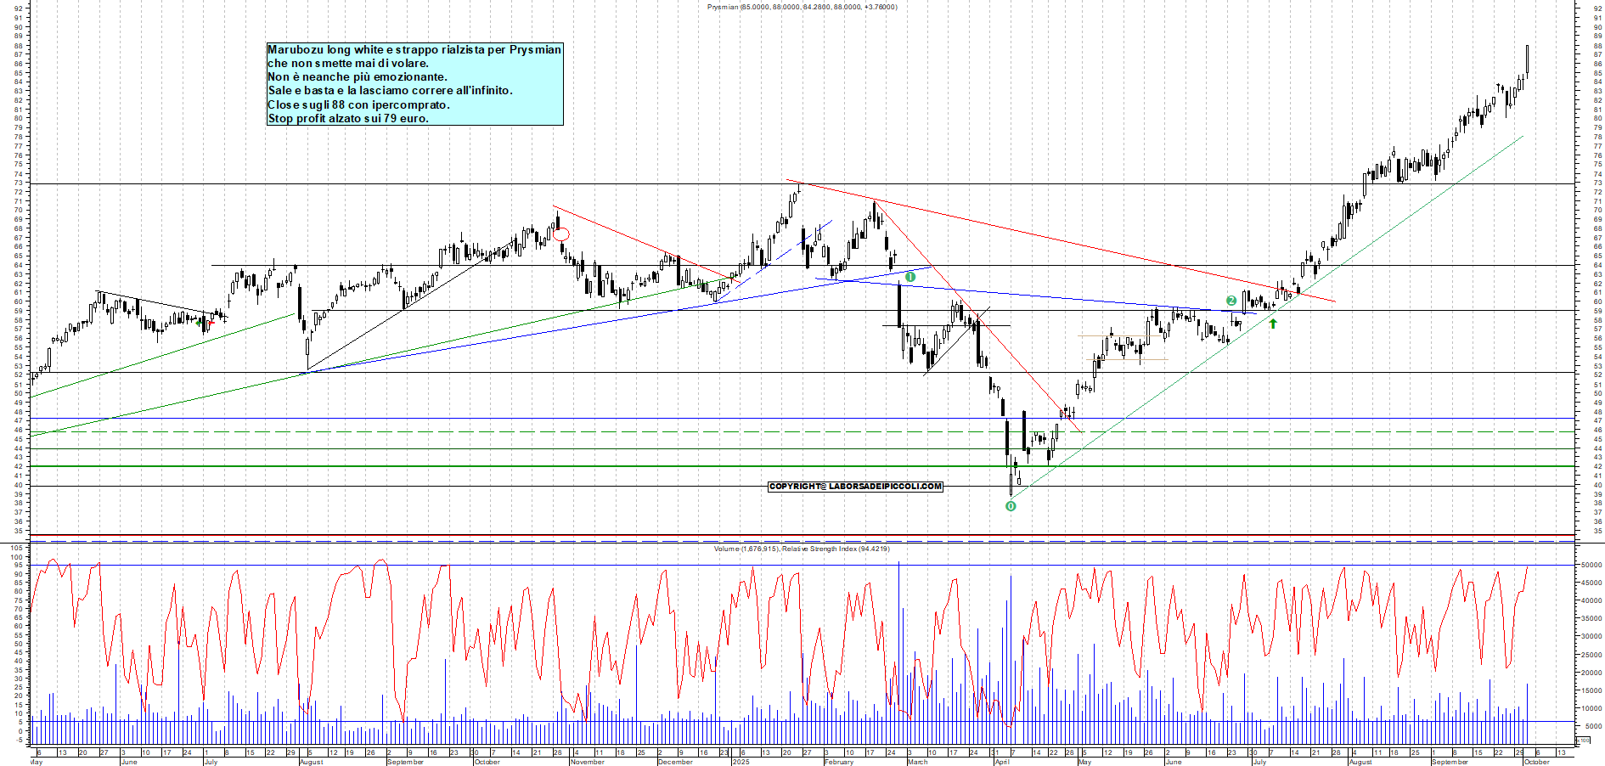
Task: Click the green circle marker labeled 2
Action: point(1231,301)
